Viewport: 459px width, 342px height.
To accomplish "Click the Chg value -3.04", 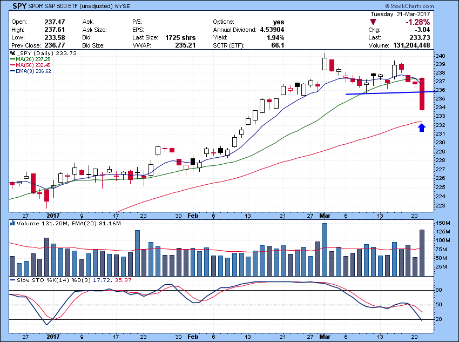I will [x=422, y=30].
